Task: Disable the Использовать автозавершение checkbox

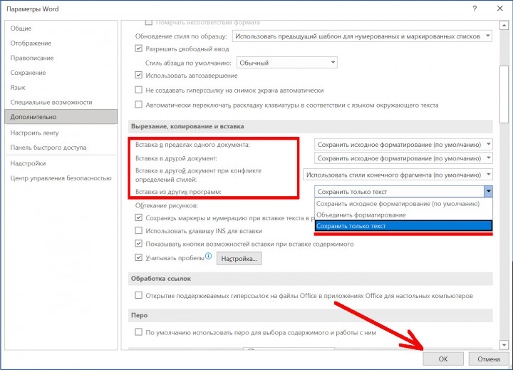Action: (x=139, y=76)
